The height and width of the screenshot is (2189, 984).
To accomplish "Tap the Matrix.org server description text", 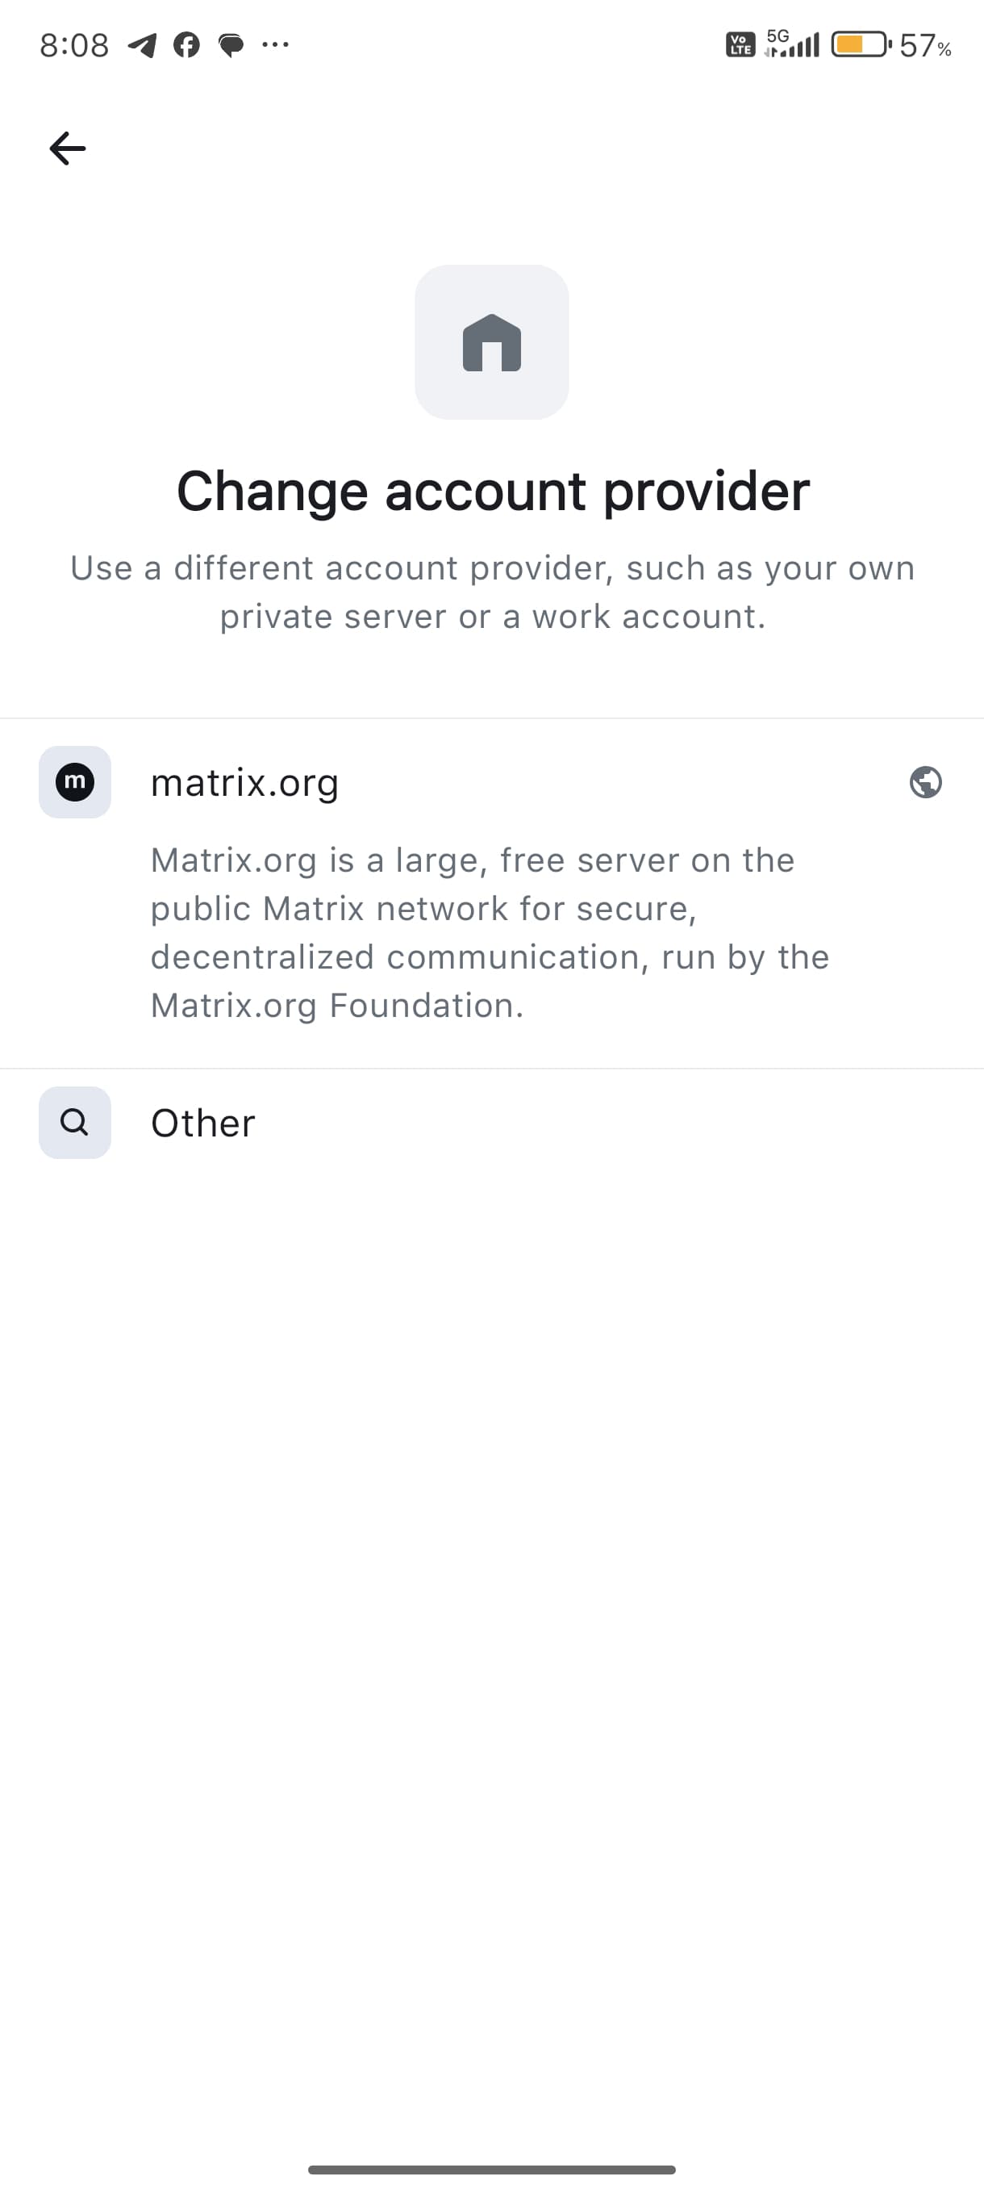I will click(x=490, y=933).
